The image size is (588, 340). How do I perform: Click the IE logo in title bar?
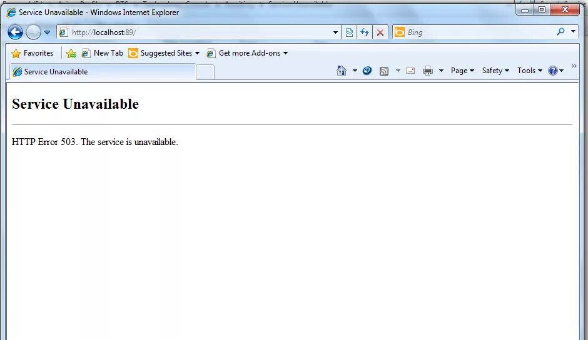pos(11,12)
